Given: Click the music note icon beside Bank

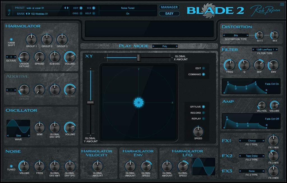Looking at the screenshot, I should tap(9, 13).
